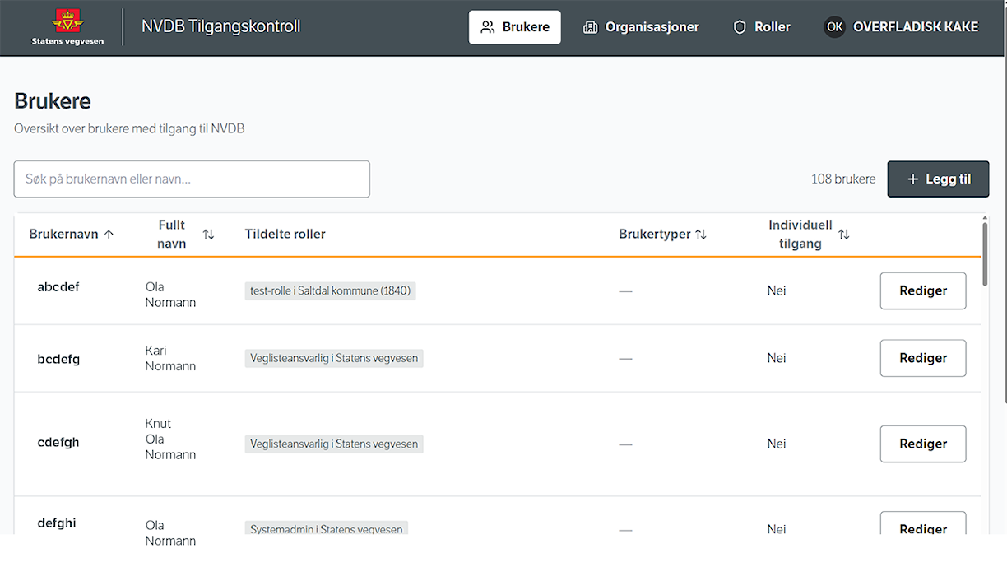Select the cdefgh username cell
1007x567 pixels.
[58, 443]
